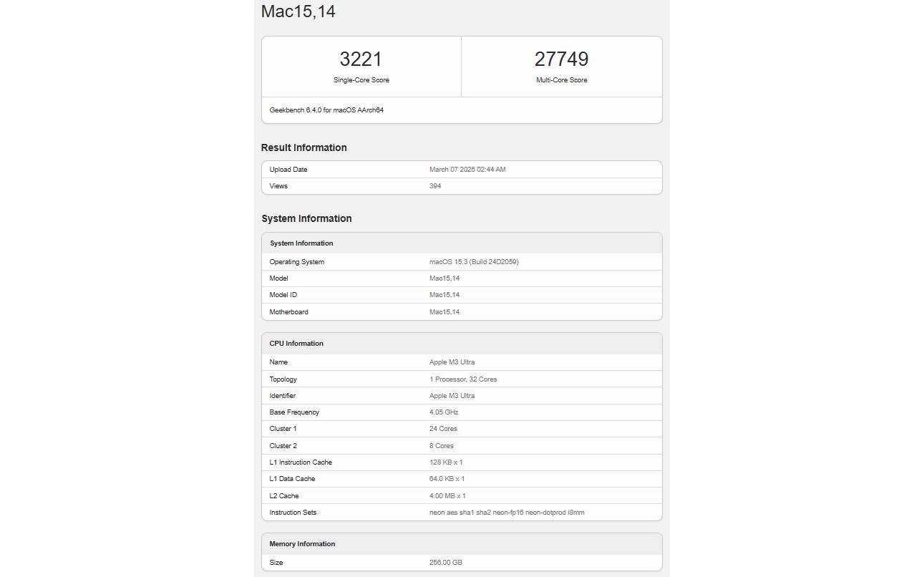Screen dimensions: 919x577
Task: Click the large System Information section heading
Action: [306, 218]
